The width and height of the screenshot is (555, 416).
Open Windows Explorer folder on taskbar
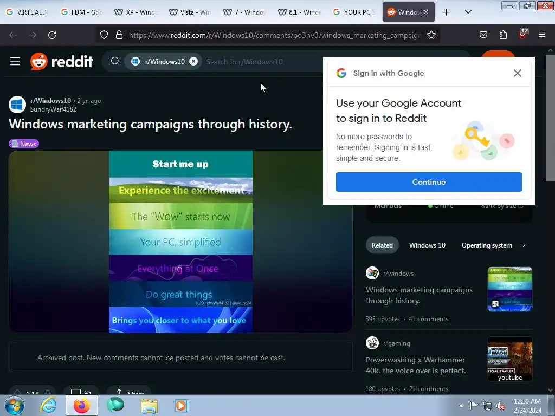point(149,405)
